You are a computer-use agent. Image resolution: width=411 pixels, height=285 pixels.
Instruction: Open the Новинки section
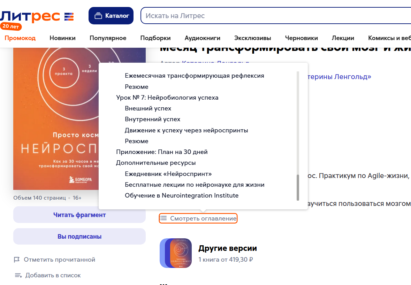[x=63, y=38]
